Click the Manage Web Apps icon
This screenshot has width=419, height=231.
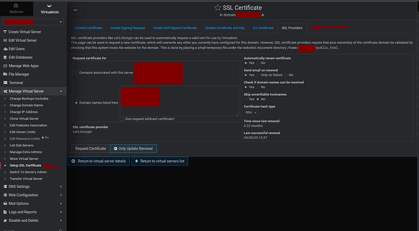5,65
